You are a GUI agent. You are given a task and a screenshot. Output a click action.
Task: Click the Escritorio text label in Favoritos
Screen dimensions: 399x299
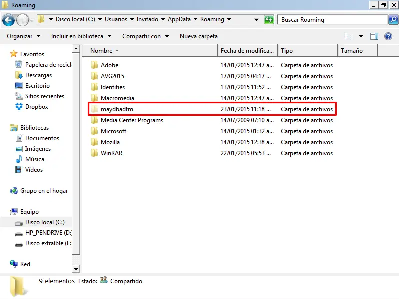37,86
